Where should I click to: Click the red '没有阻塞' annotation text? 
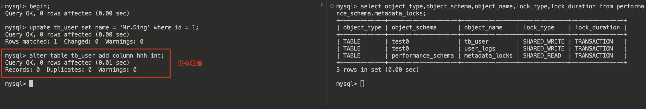190,63
